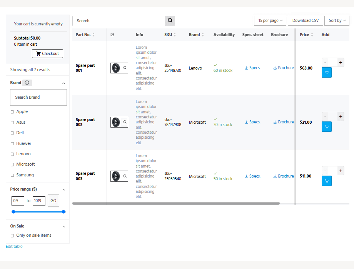Screen dimensions: 354x269
Task: Add Spare part 002 to cart
Action: point(326,127)
